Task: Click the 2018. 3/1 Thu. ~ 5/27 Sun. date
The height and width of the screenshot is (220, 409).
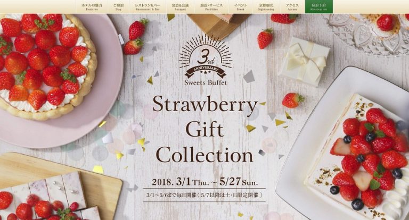Action: pyautogui.click(x=204, y=182)
